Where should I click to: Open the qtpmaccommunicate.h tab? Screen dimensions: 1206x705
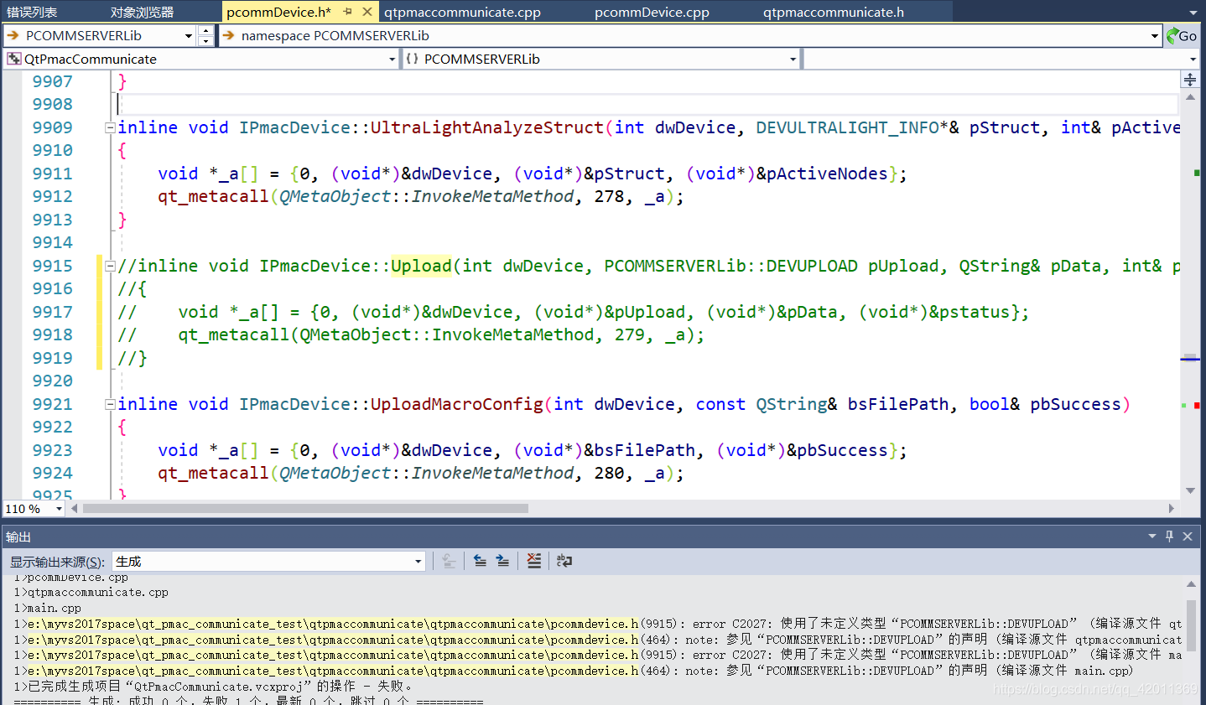834,12
